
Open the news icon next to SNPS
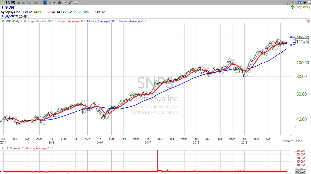tap(18, 3)
